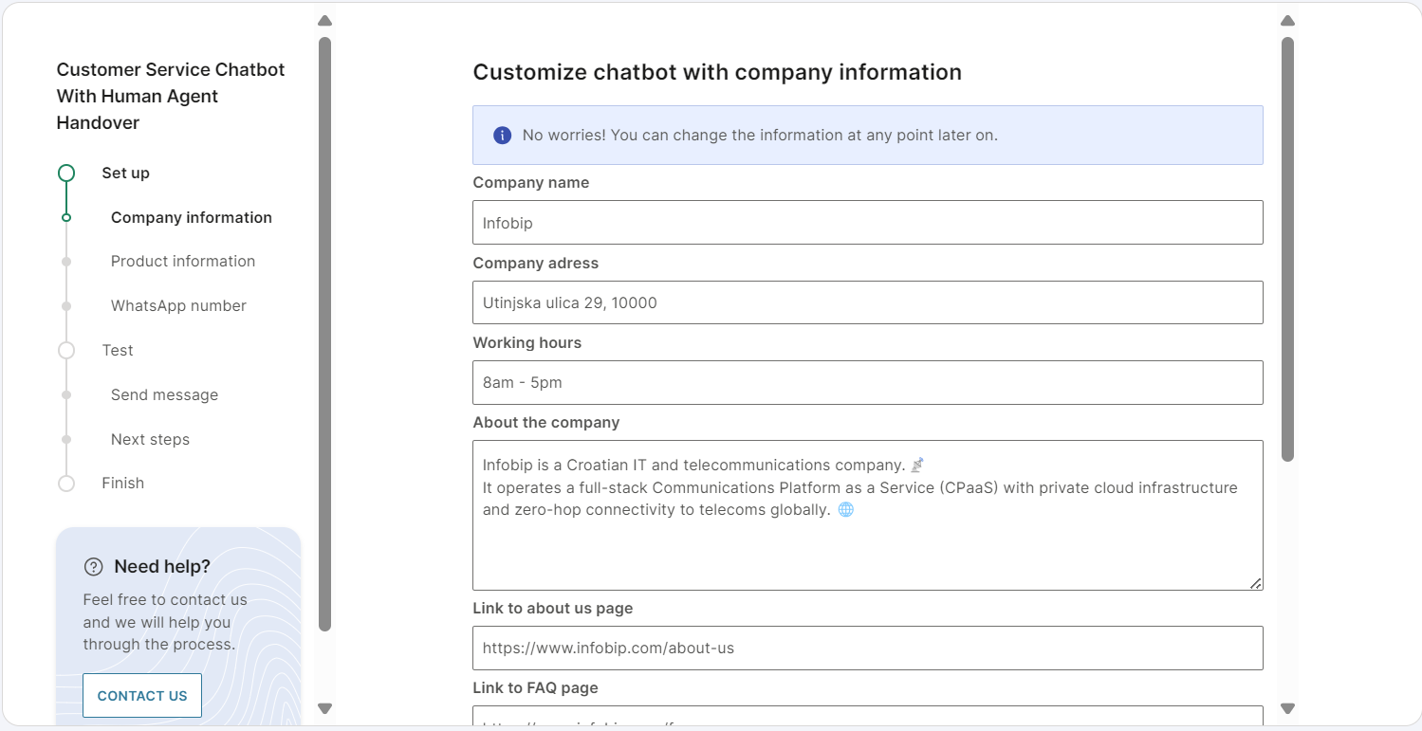Select the Set up step circle

[65, 173]
